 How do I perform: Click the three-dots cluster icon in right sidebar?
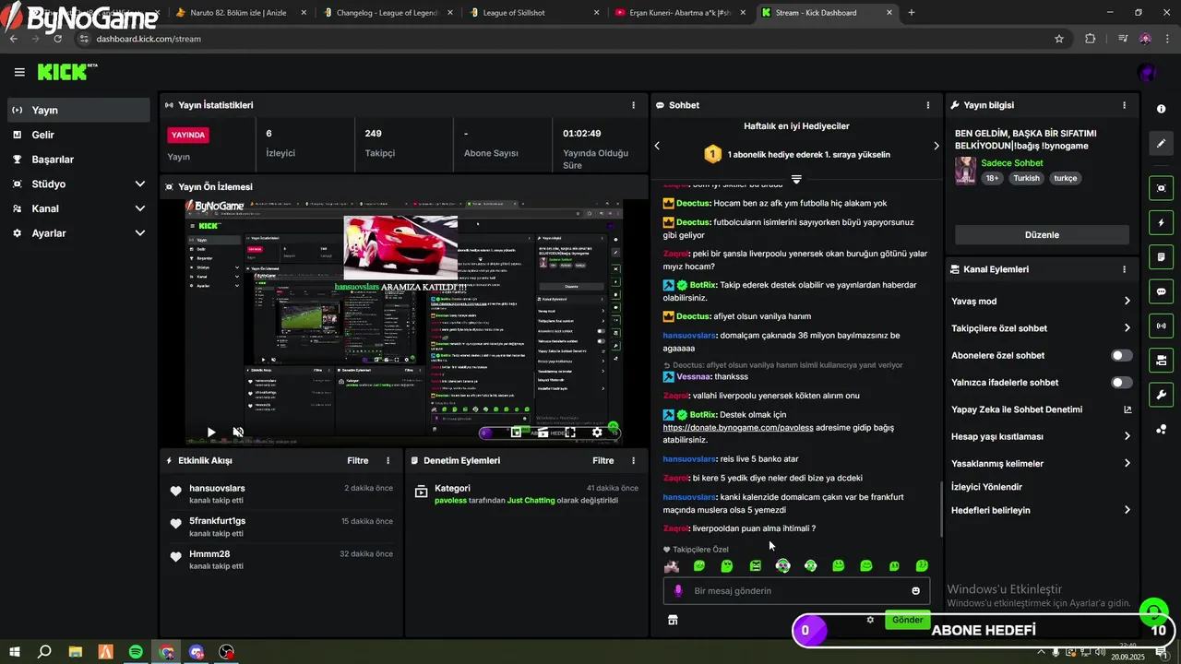click(1161, 429)
